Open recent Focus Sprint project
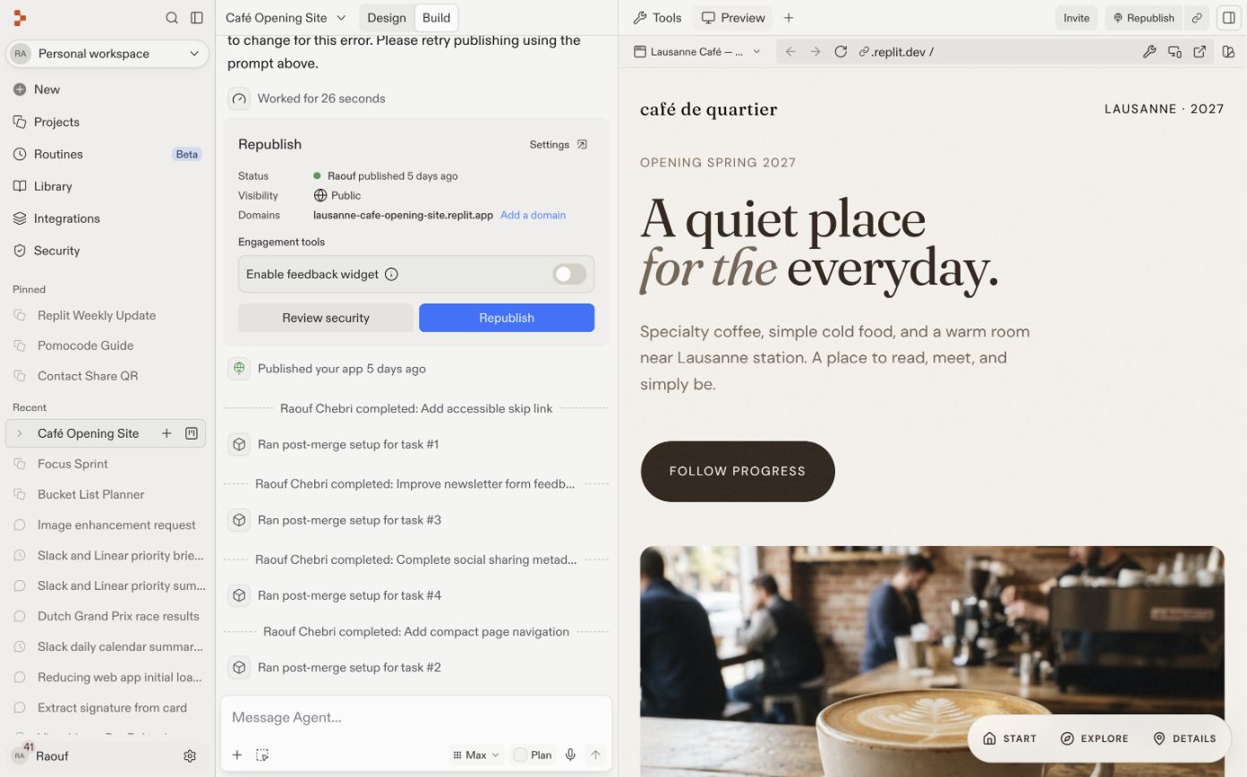The image size is (1247, 777). click(106, 464)
